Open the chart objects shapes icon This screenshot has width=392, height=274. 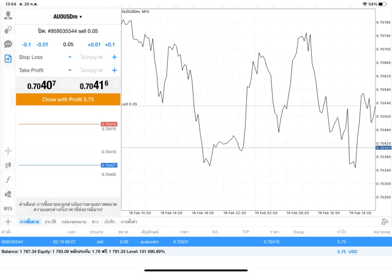8,194
